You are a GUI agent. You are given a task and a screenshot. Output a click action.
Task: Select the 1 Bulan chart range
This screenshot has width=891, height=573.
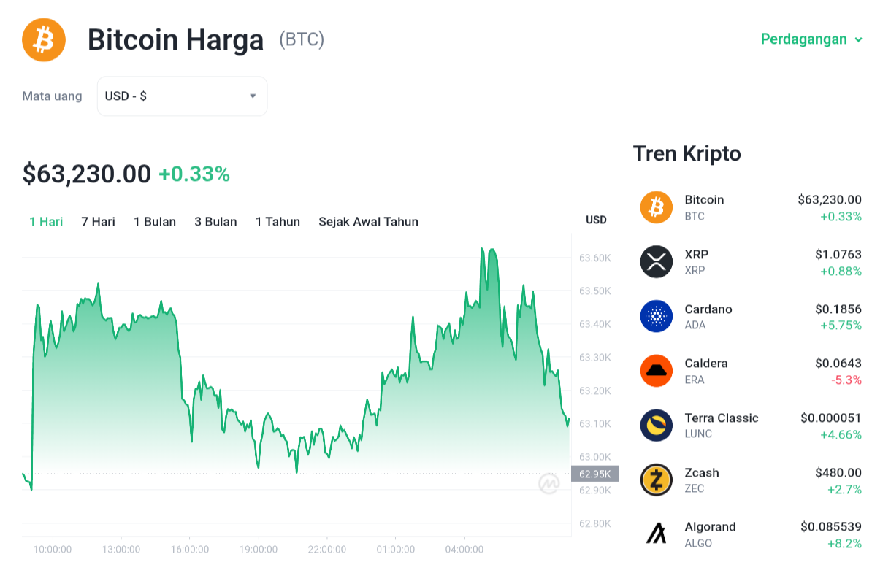[x=155, y=222]
